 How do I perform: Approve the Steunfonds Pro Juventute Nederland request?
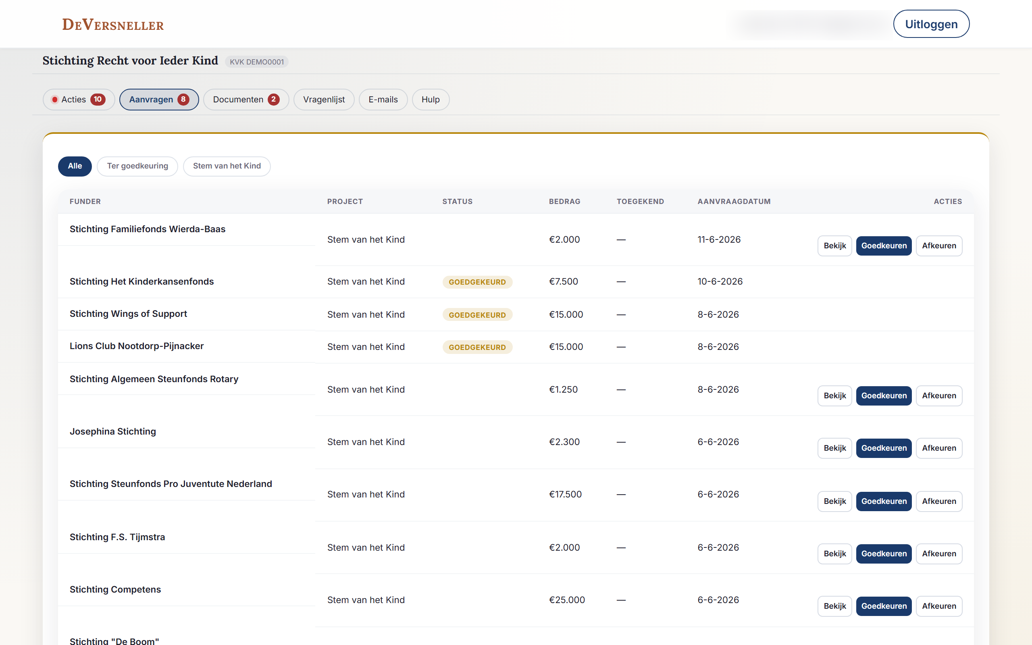pos(884,501)
